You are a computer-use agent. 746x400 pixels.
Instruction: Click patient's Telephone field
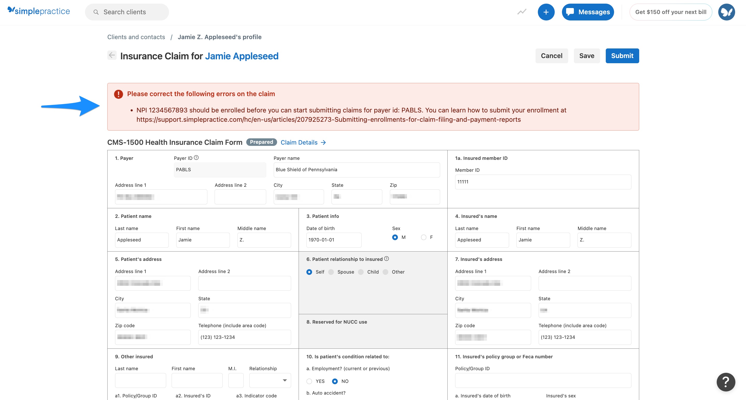[244, 337]
